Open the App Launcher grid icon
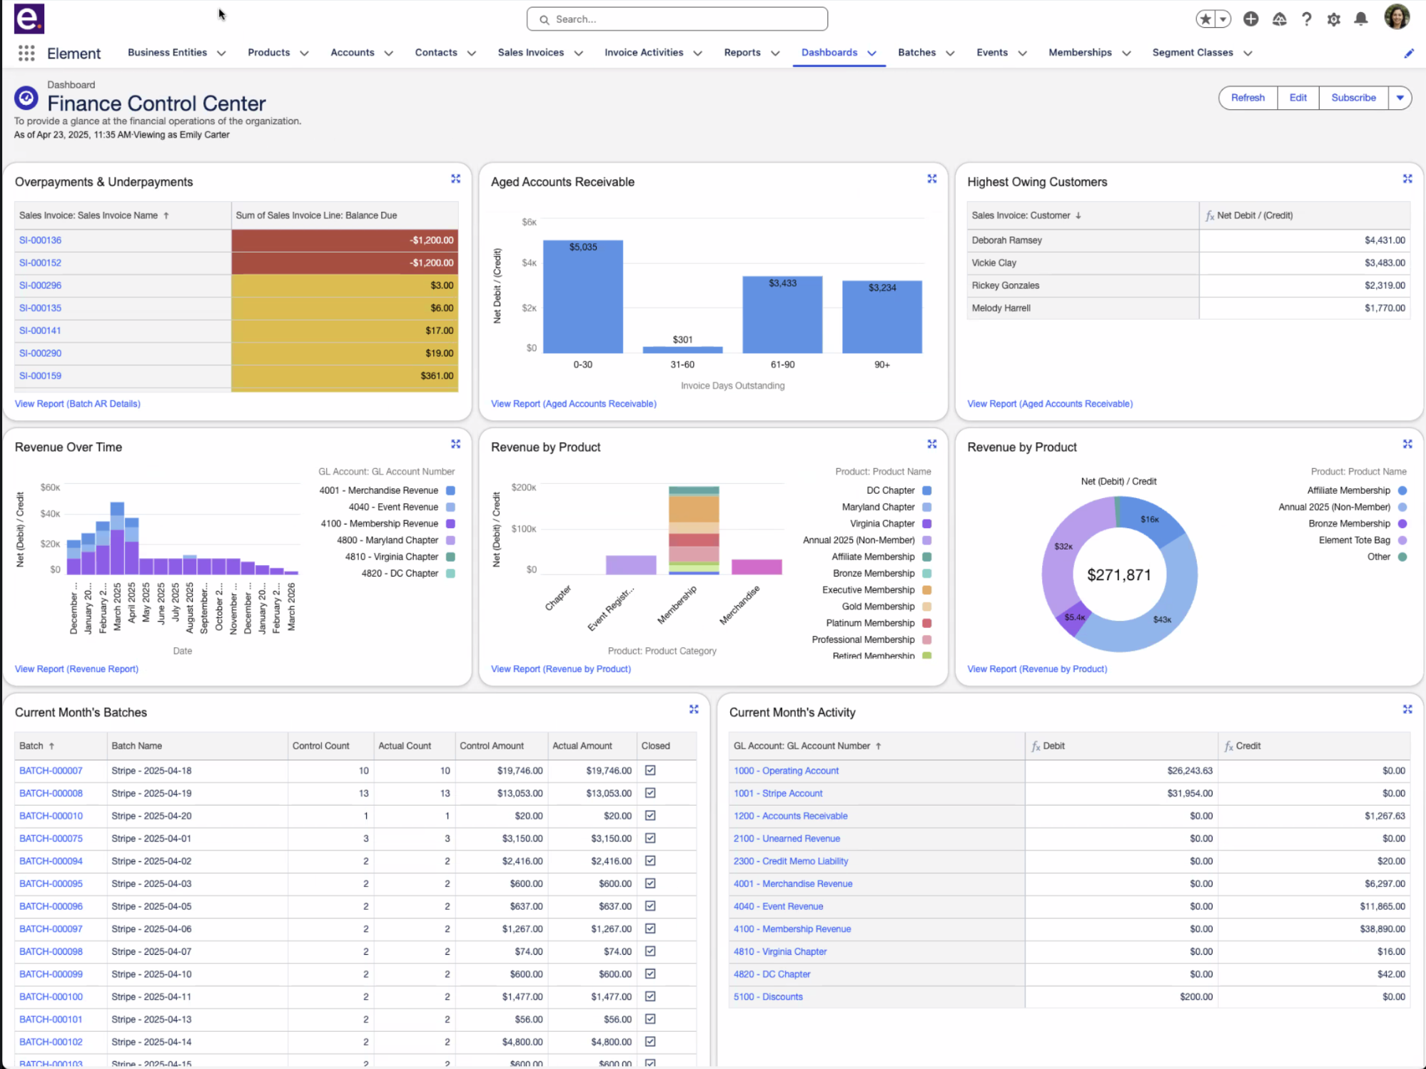This screenshot has height=1069, width=1426. (26, 53)
